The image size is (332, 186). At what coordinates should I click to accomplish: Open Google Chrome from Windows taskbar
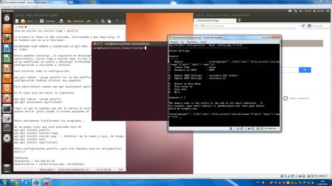(15, 182)
